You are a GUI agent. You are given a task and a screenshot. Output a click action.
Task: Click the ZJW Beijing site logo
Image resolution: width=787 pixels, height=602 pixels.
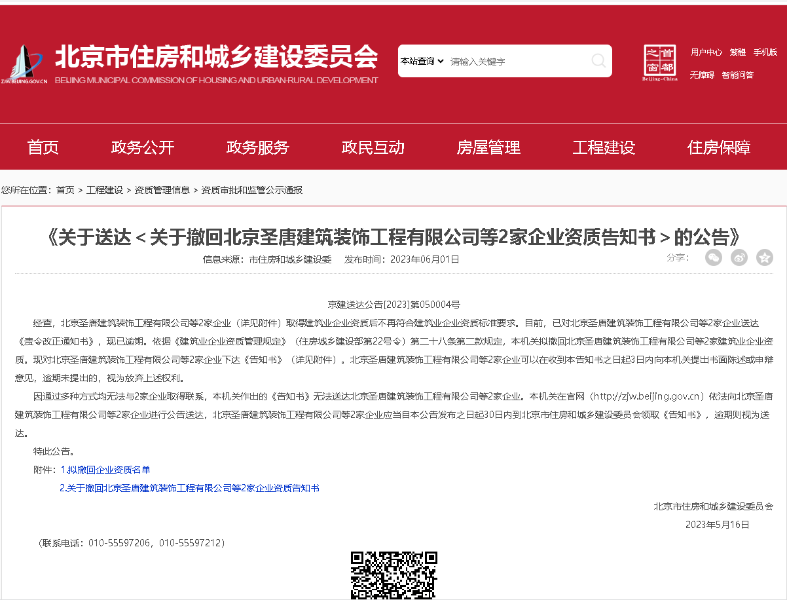24,64
